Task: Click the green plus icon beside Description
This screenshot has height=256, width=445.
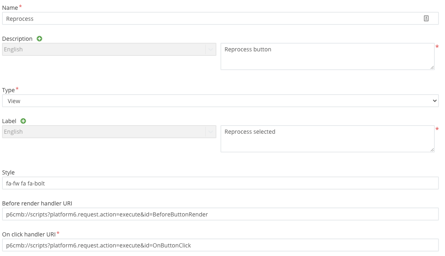Action: click(40, 39)
